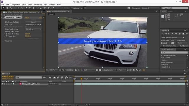Open the Workspace Standard dropdown
Image resolution: width=189 pixels, height=106 pixels.
(x=151, y=8)
